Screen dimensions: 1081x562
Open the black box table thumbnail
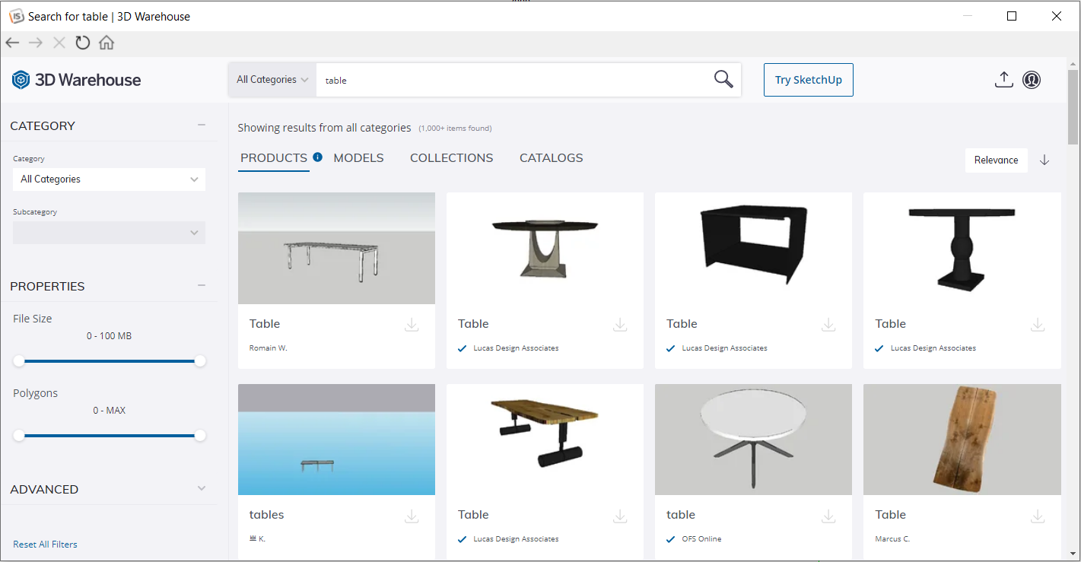753,248
